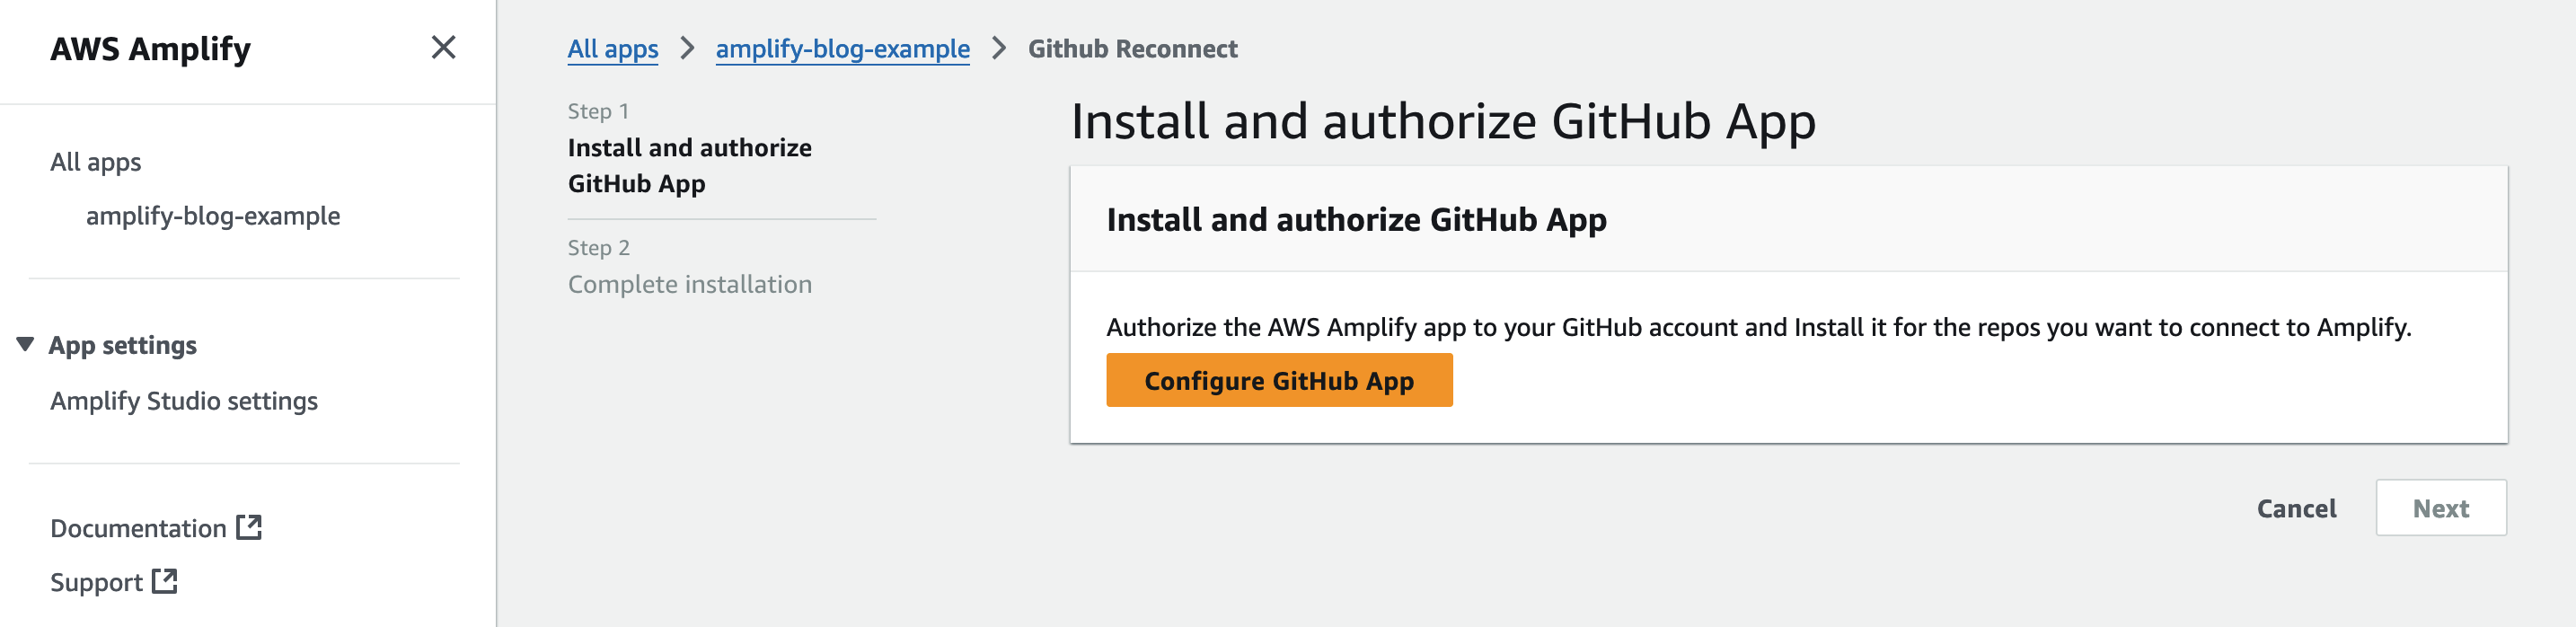The height and width of the screenshot is (627, 2576).
Task: Click the Support external link icon
Action: pyautogui.click(x=165, y=581)
